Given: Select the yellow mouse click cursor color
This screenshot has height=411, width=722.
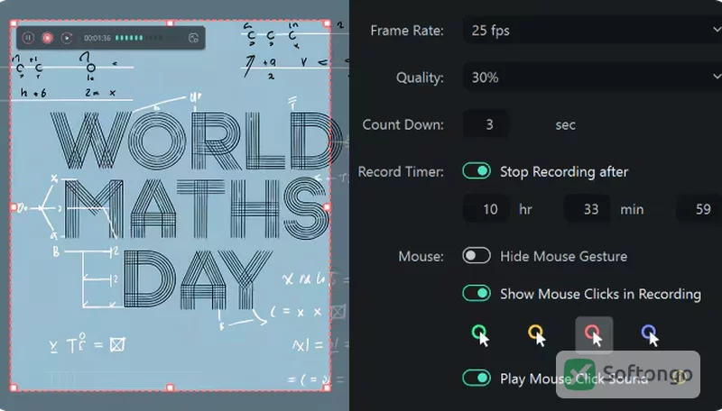Looking at the screenshot, I should pyautogui.click(x=537, y=335).
